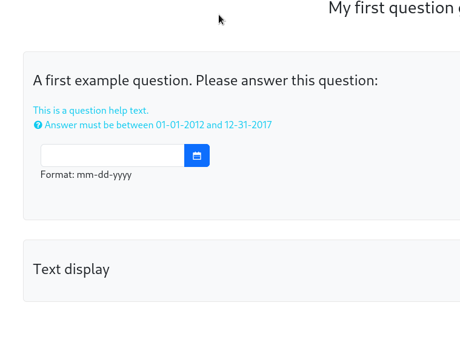Click the question-mark validation tip icon
The height and width of the screenshot is (340, 460).
[x=38, y=125]
